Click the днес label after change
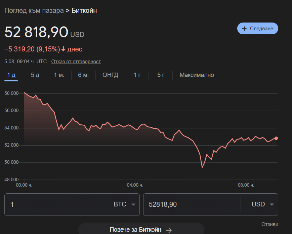The width and height of the screenshot is (292, 234). (x=75, y=49)
